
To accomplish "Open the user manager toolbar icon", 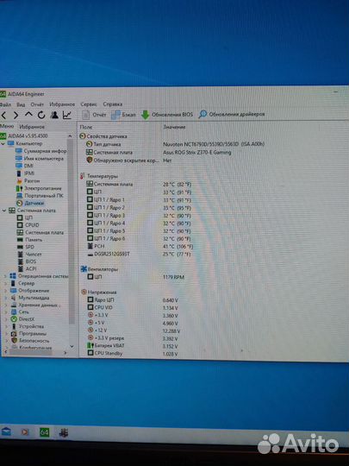I will (54, 115).
